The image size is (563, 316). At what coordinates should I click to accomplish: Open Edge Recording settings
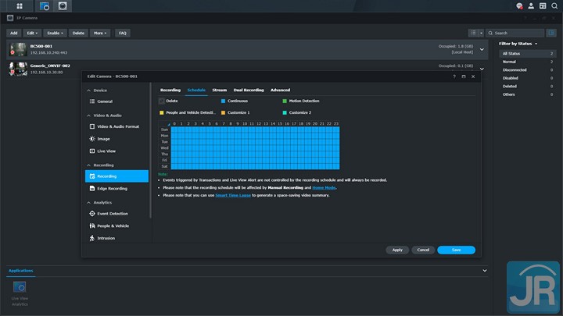click(x=112, y=188)
